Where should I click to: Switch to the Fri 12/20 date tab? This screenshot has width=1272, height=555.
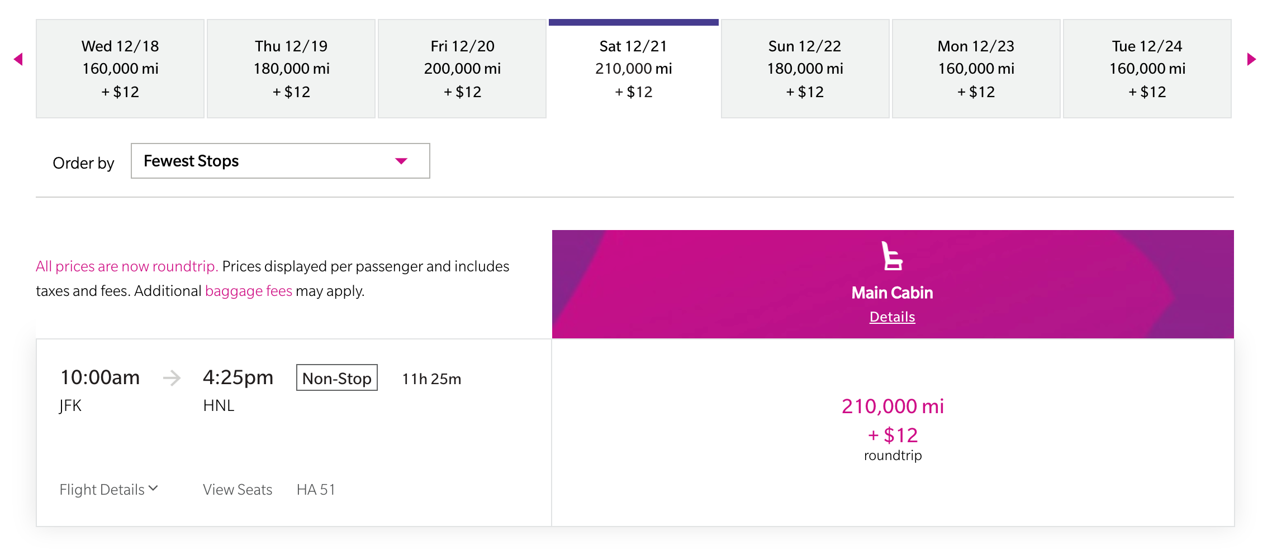[462, 69]
